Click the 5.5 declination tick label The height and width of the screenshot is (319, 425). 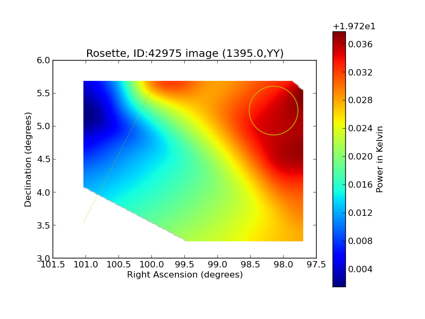44,94
